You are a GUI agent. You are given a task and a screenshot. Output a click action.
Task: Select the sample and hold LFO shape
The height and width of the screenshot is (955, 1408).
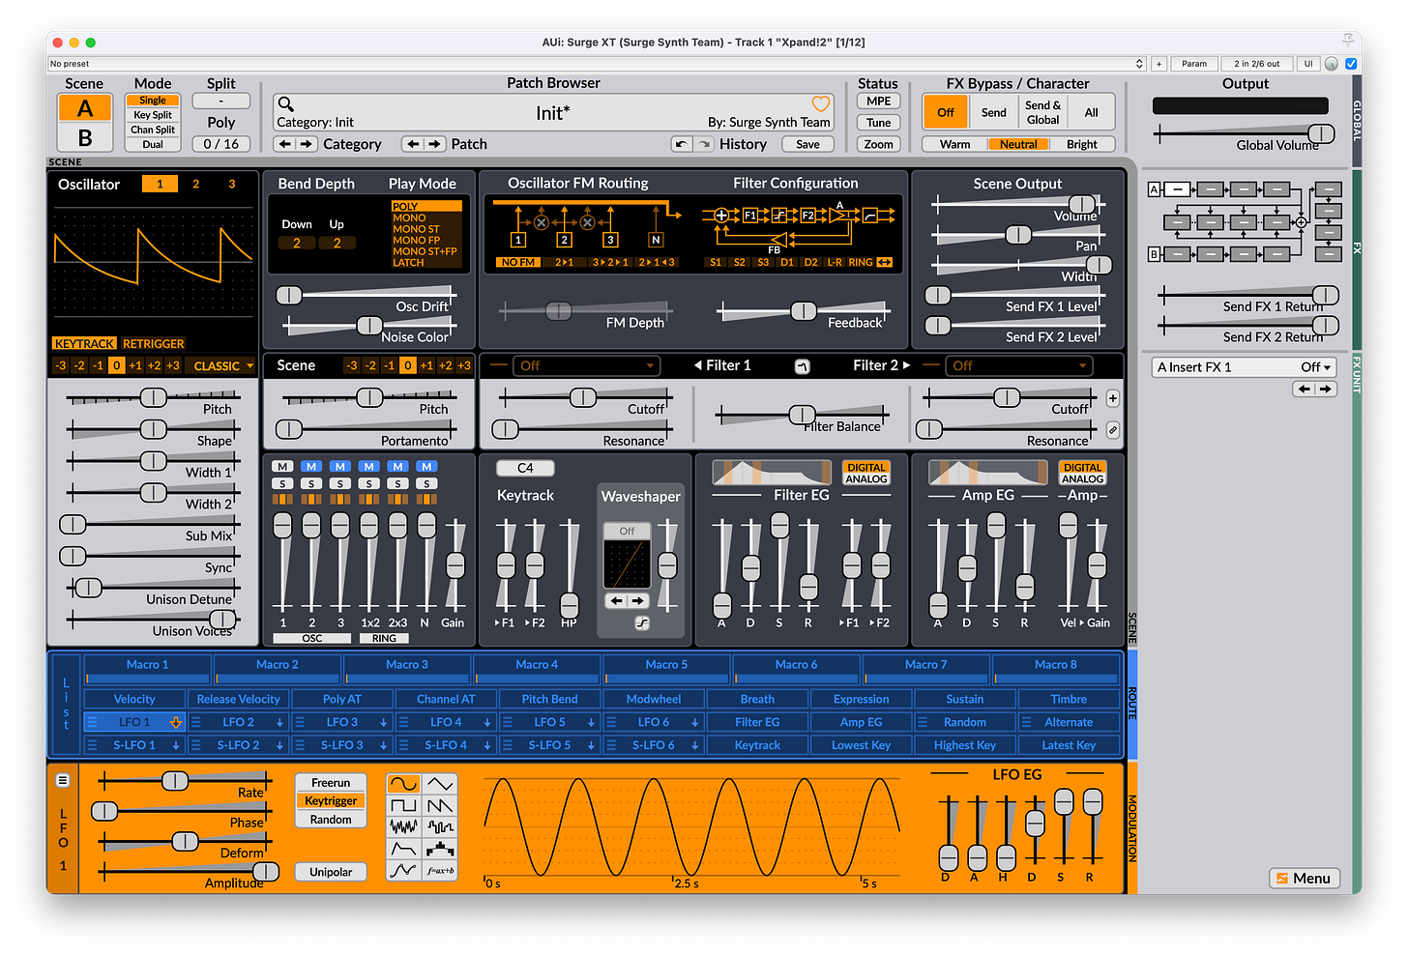(x=440, y=827)
